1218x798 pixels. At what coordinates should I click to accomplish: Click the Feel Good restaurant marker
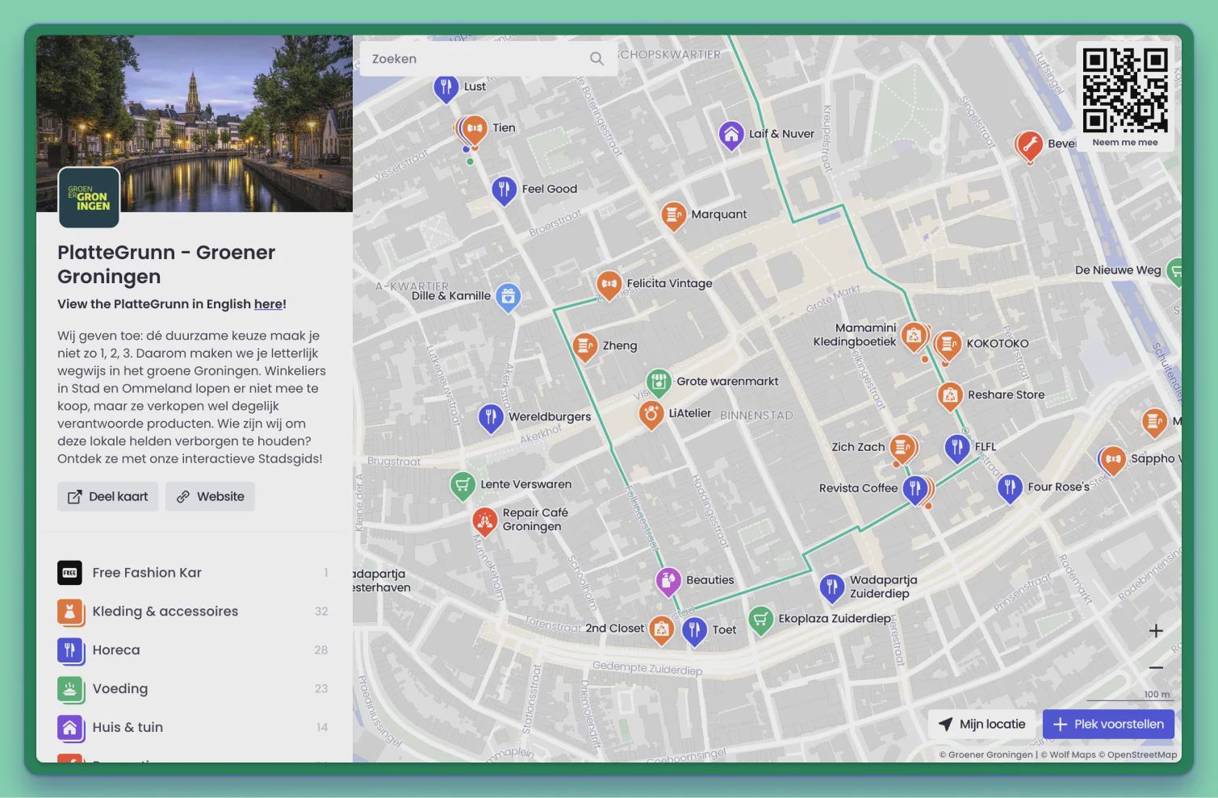[x=504, y=190]
